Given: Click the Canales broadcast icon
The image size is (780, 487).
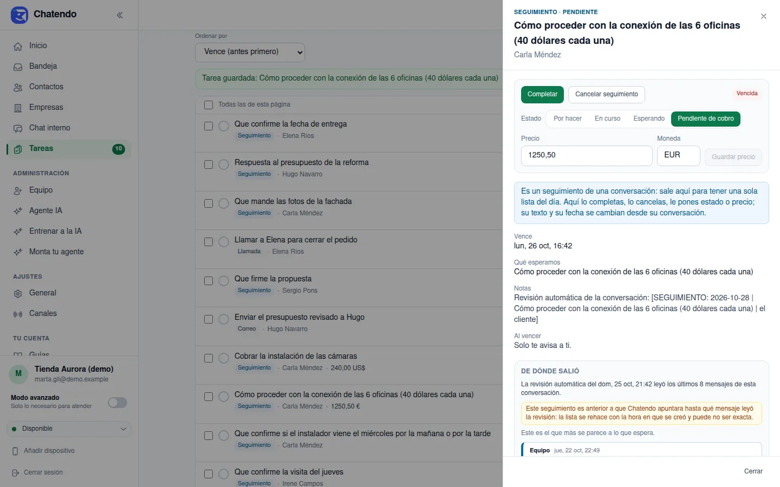Looking at the screenshot, I should pos(18,314).
